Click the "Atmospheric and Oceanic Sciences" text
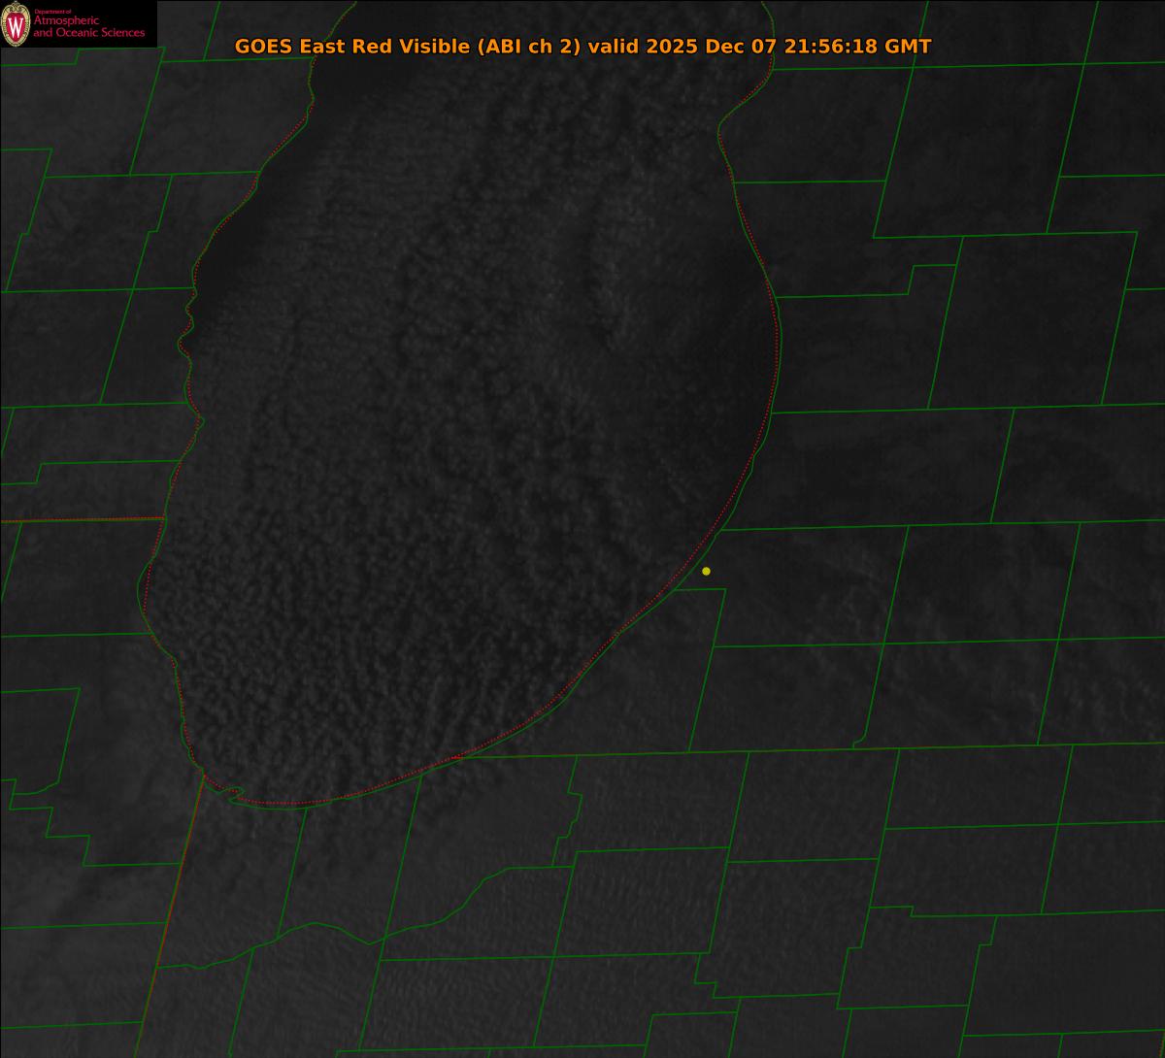The width and height of the screenshot is (1165, 1058). pyautogui.click(x=88, y=27)
